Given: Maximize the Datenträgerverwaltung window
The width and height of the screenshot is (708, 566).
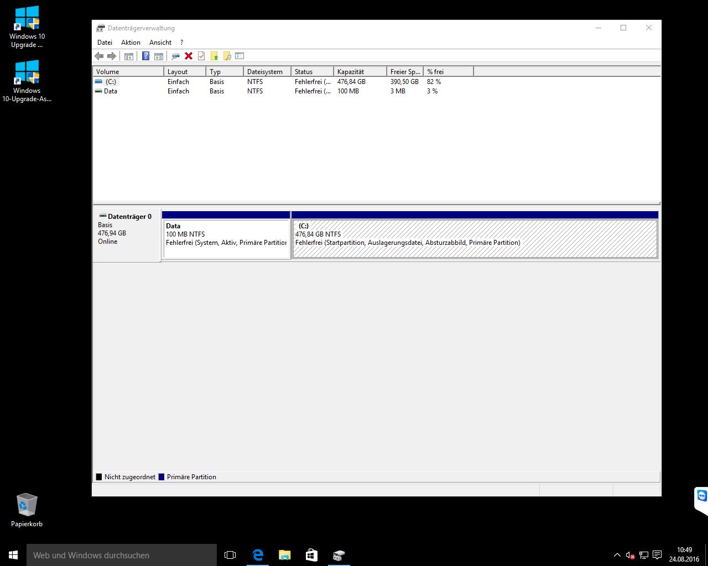Looking at the screenshot, I should click(623, 28).
